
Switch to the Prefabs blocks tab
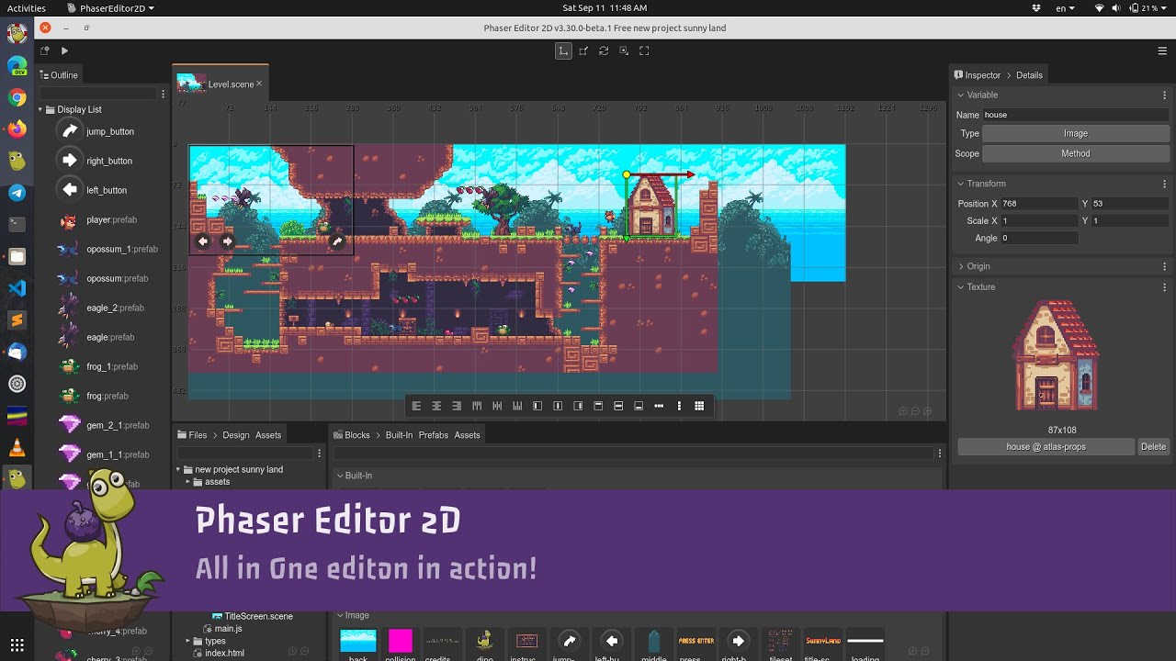click(434, 435)
